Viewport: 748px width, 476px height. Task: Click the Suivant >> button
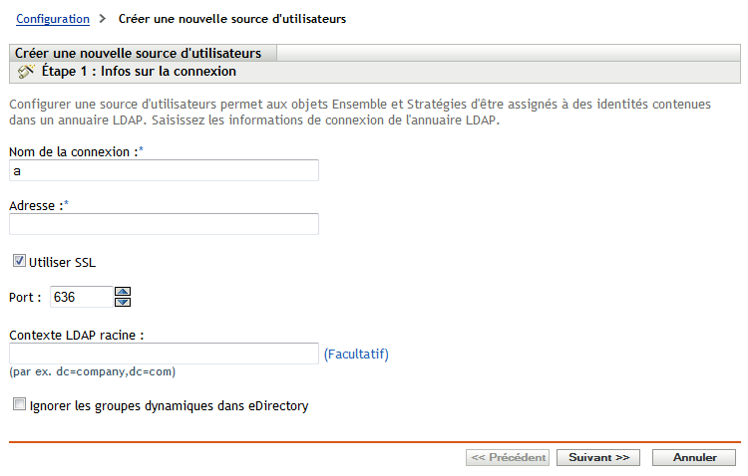[x=597, y=458]
